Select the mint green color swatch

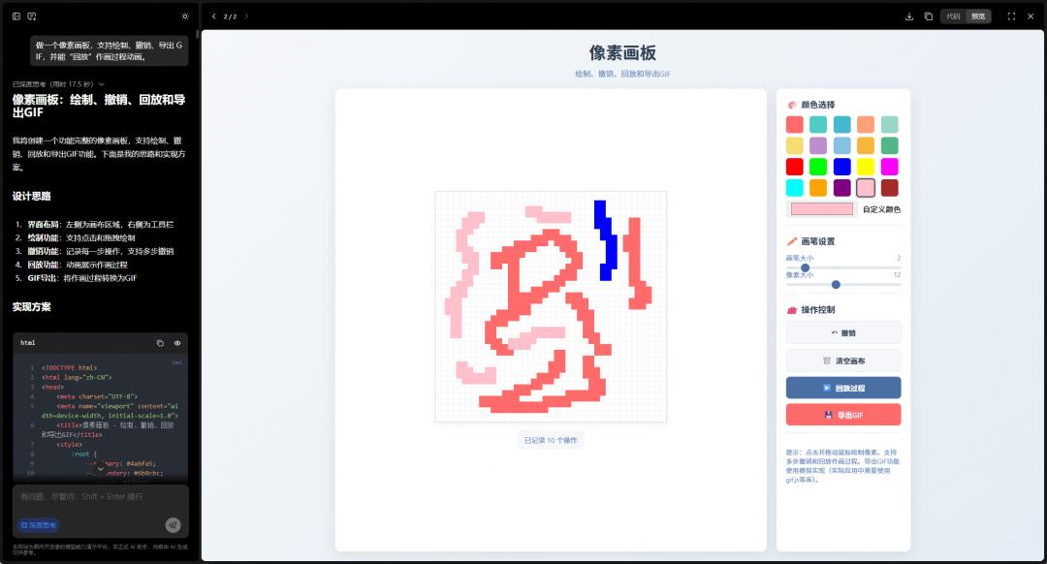[x=889, y=124]
